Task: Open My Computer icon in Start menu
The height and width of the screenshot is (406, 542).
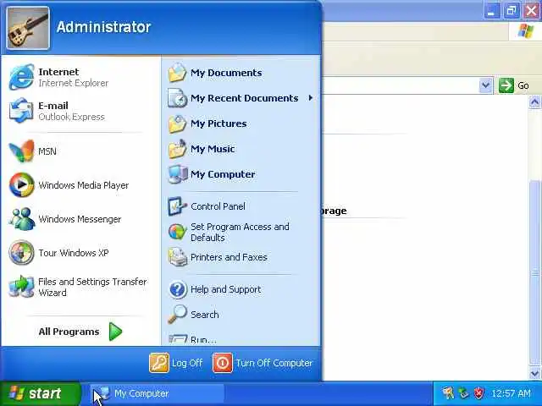Action: pyautogui.click(x=177, y=174)
